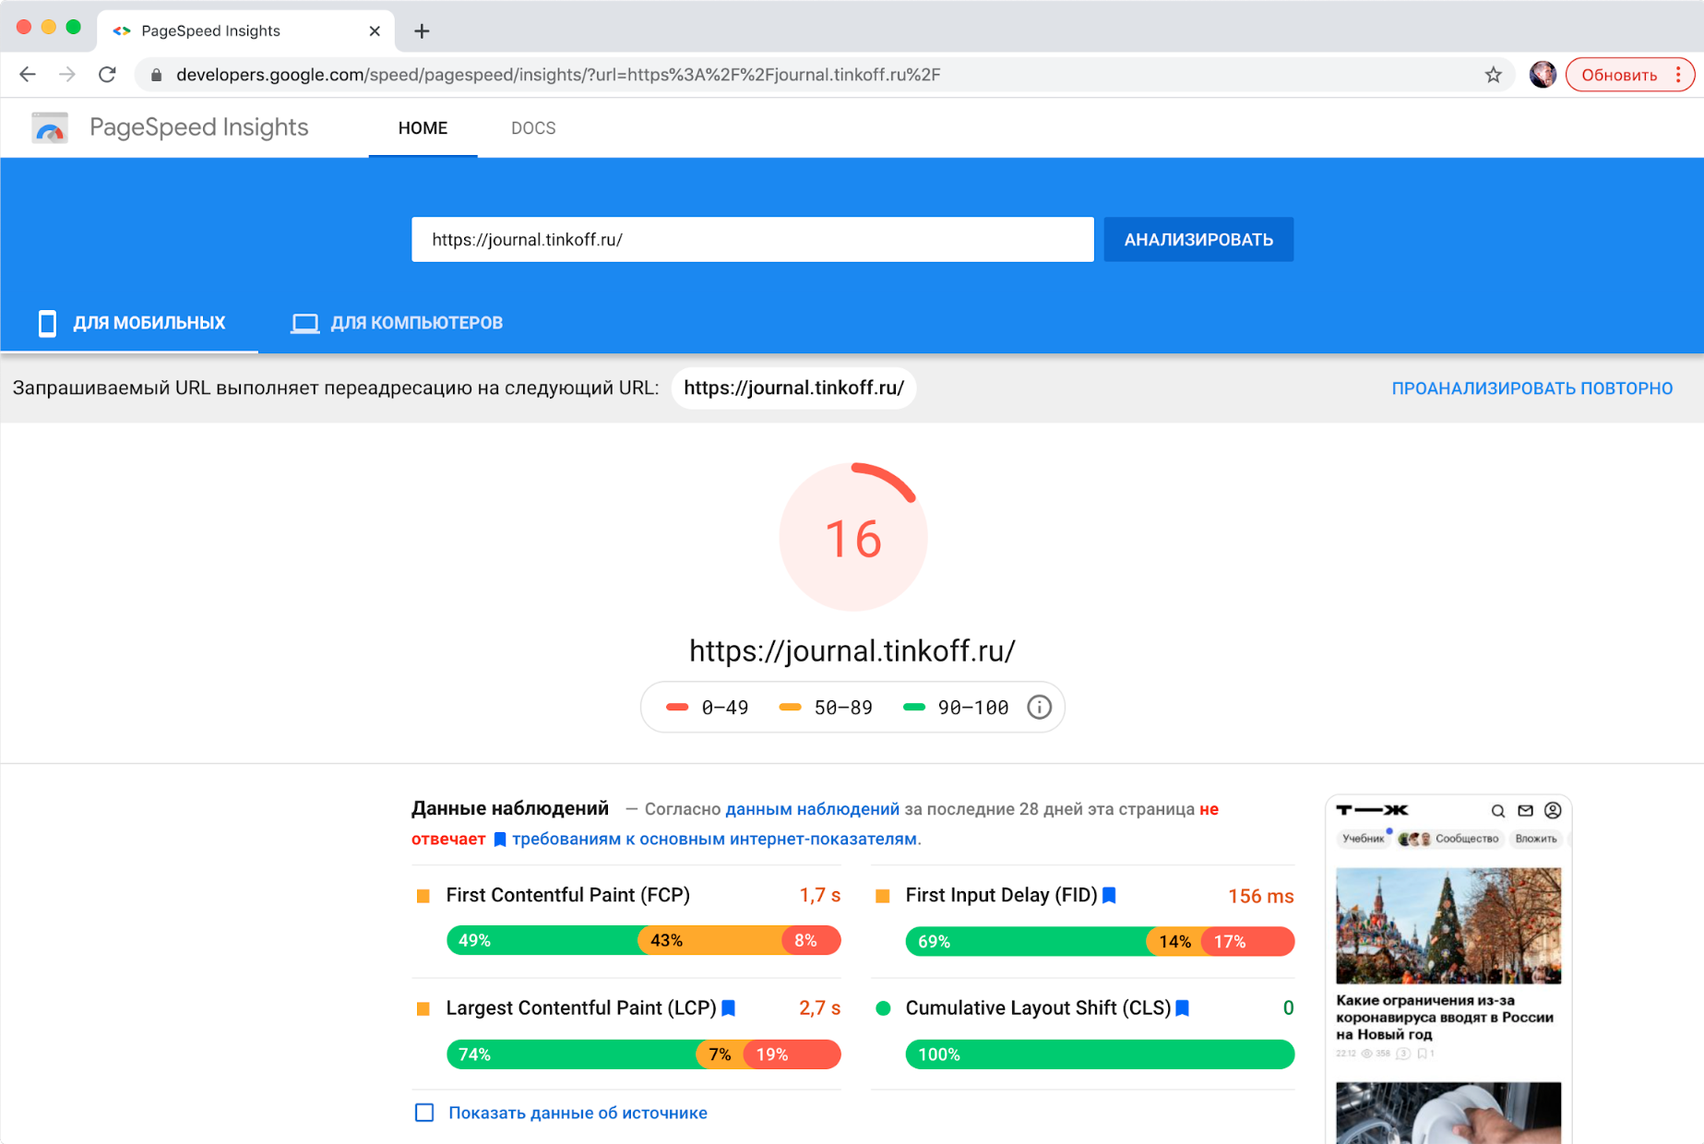Click the https://journal.tinkoff.ru/ heading under score
This screenshot has height=1144, width=1704.
(852, 650)
